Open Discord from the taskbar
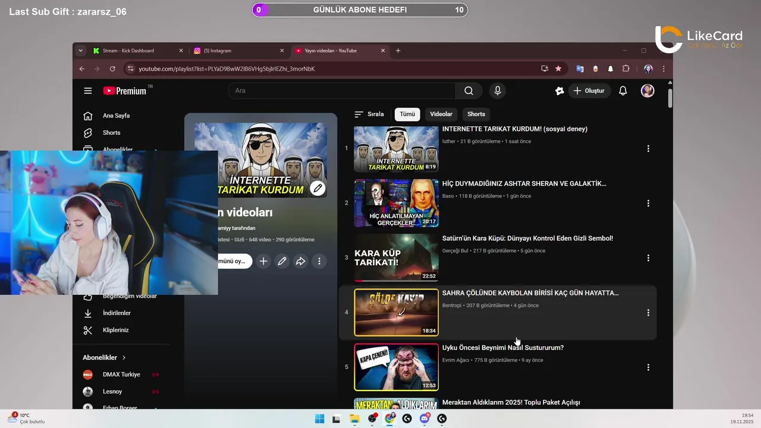Screen dimensions: 761x428 tap(424, 418)
